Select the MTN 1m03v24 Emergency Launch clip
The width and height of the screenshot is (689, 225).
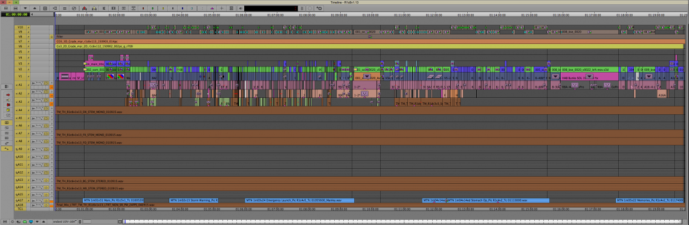coord(299,200)
